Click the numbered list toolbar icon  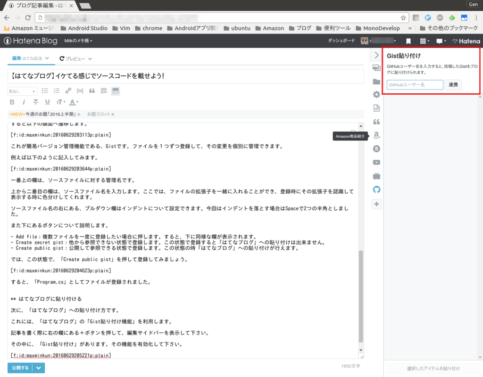[x=57, y=91]
